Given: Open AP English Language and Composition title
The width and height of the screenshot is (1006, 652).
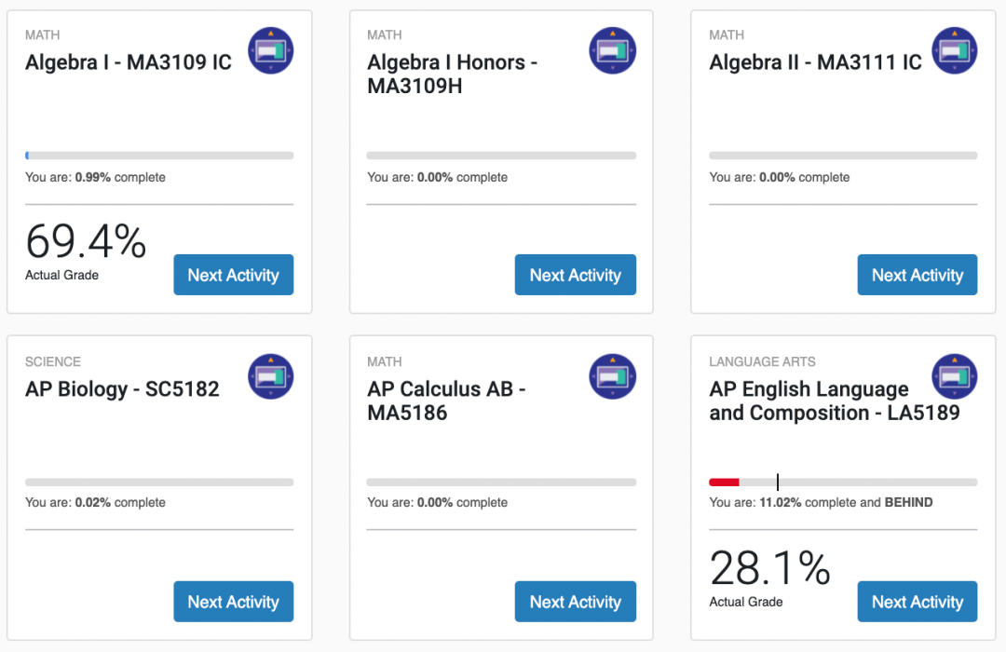Looking at the screenshot, I should point(834,401).
